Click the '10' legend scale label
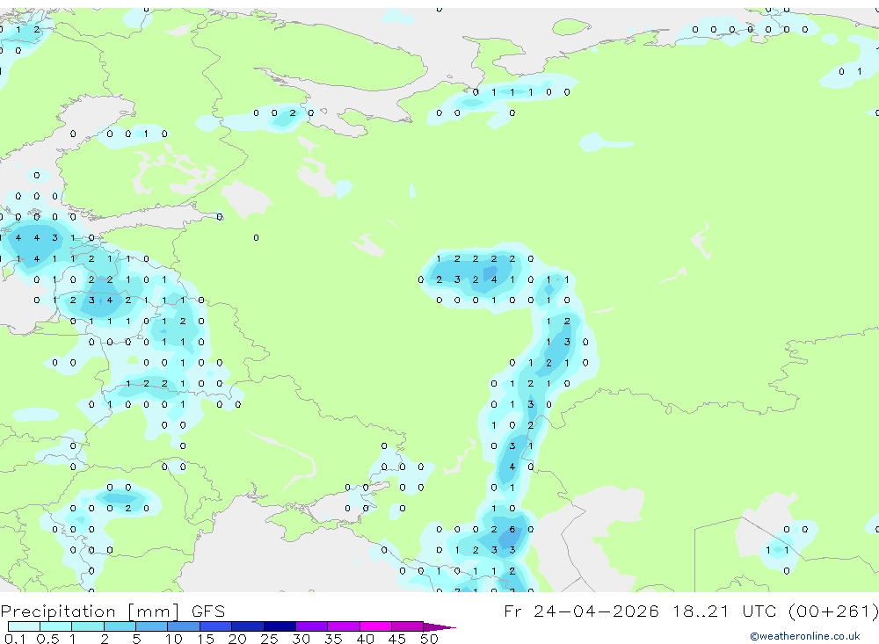The height and width of the screenshot is (644, 879). pyautogui.click(x=173, y=639)
